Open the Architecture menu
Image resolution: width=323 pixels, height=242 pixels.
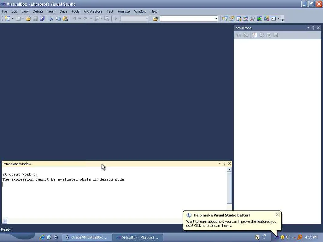(93, 11)
